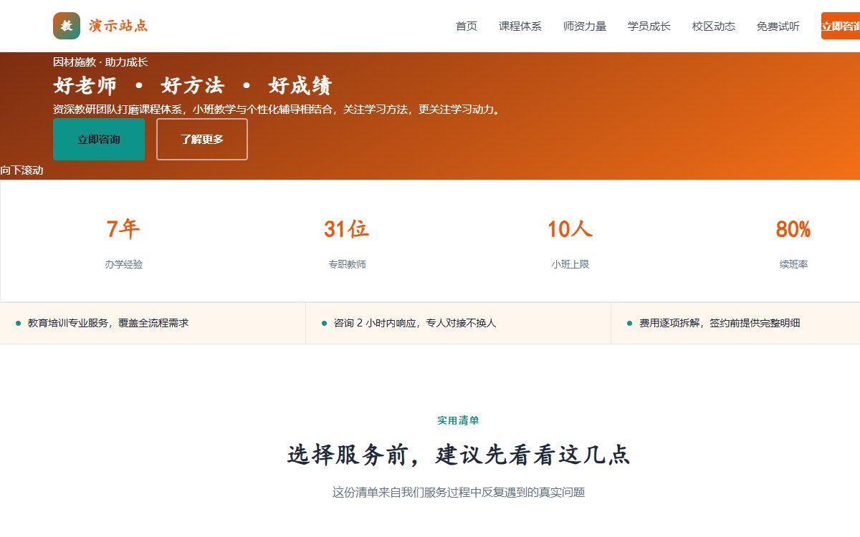Click the 实用清单 section label

[459, 420]
